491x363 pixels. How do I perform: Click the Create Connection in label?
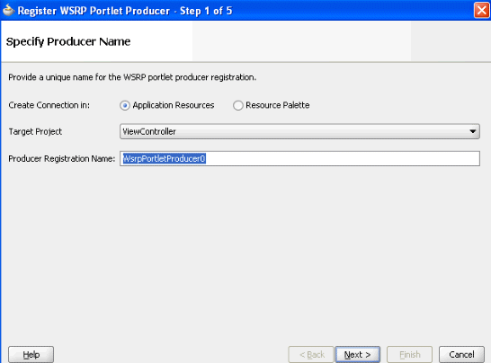click(49, 105)
